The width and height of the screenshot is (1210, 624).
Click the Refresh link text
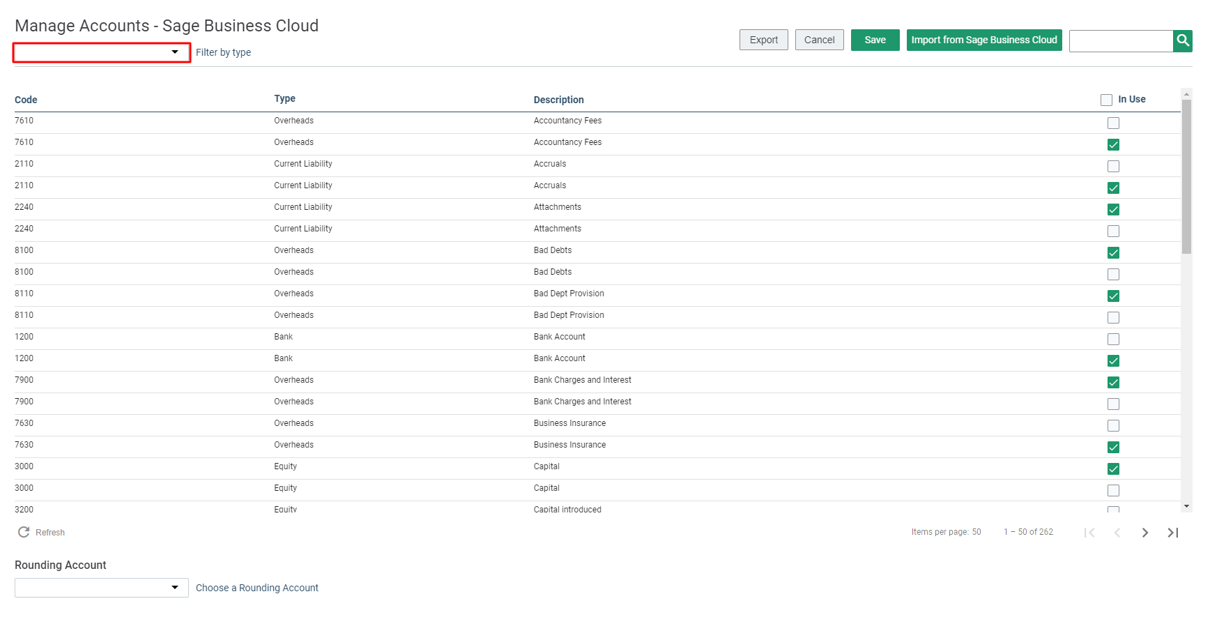click(50, 533)
